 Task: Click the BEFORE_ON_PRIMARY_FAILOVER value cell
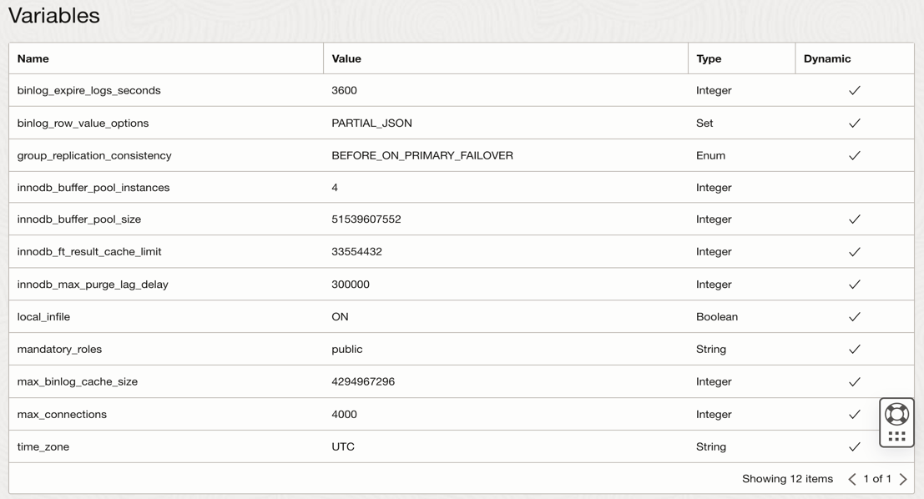click(x=422, y=155)
